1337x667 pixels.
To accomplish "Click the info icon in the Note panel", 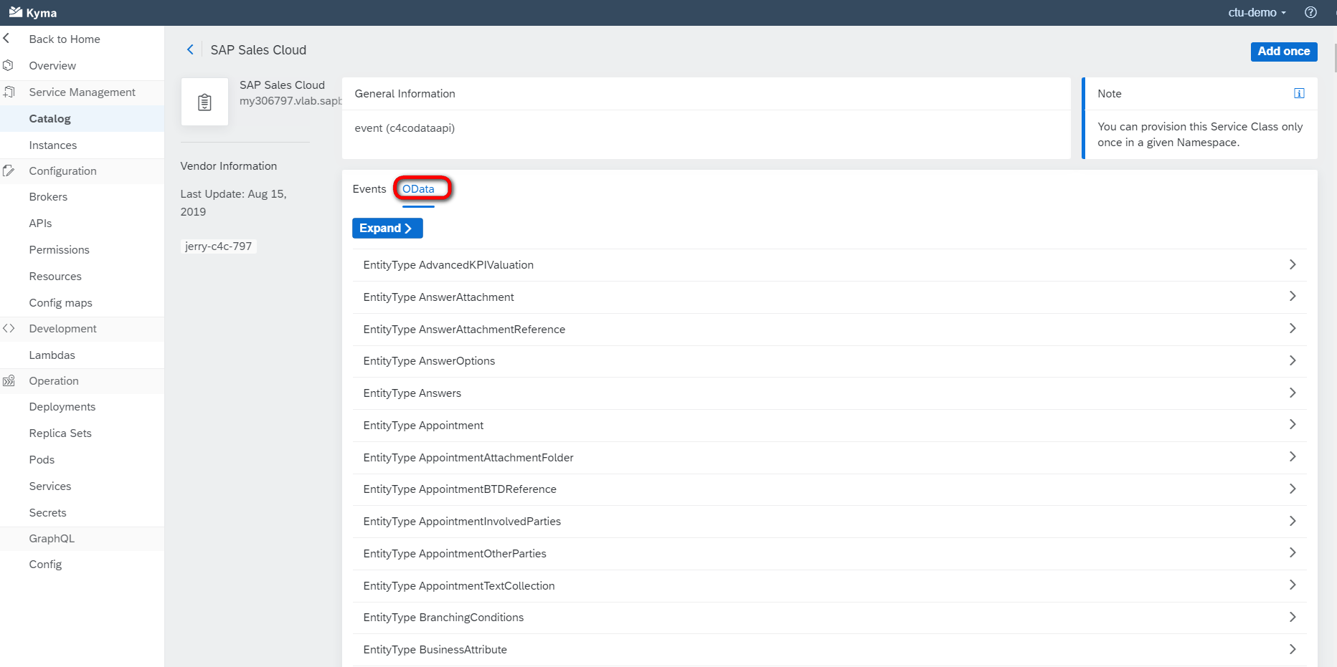I will (1299, 93).
